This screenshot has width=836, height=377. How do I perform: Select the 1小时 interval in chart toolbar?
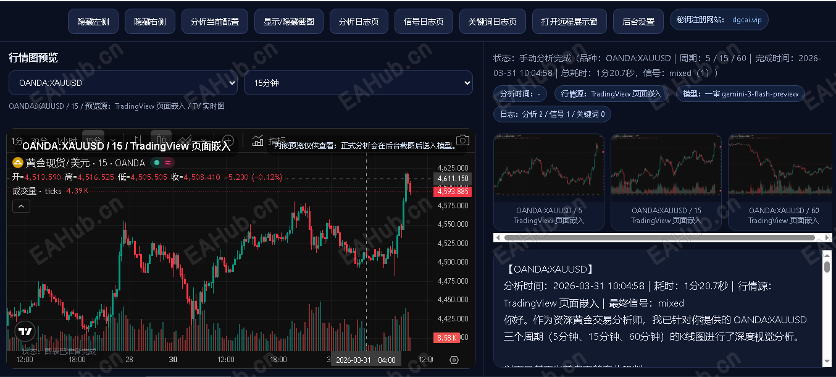[66, 141]
